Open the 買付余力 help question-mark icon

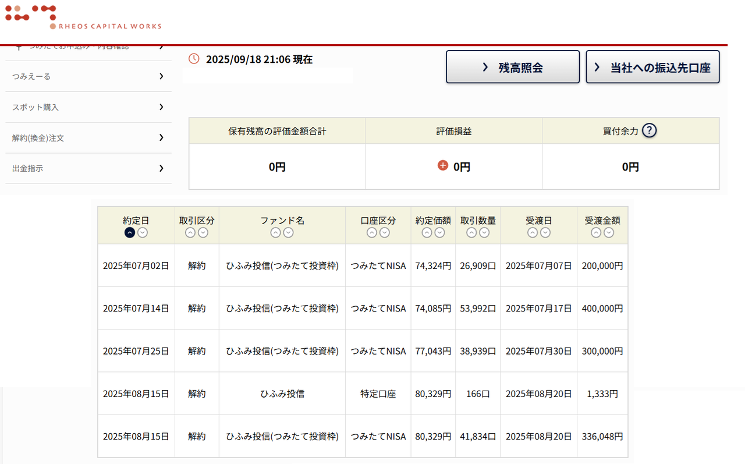(649, 130)
